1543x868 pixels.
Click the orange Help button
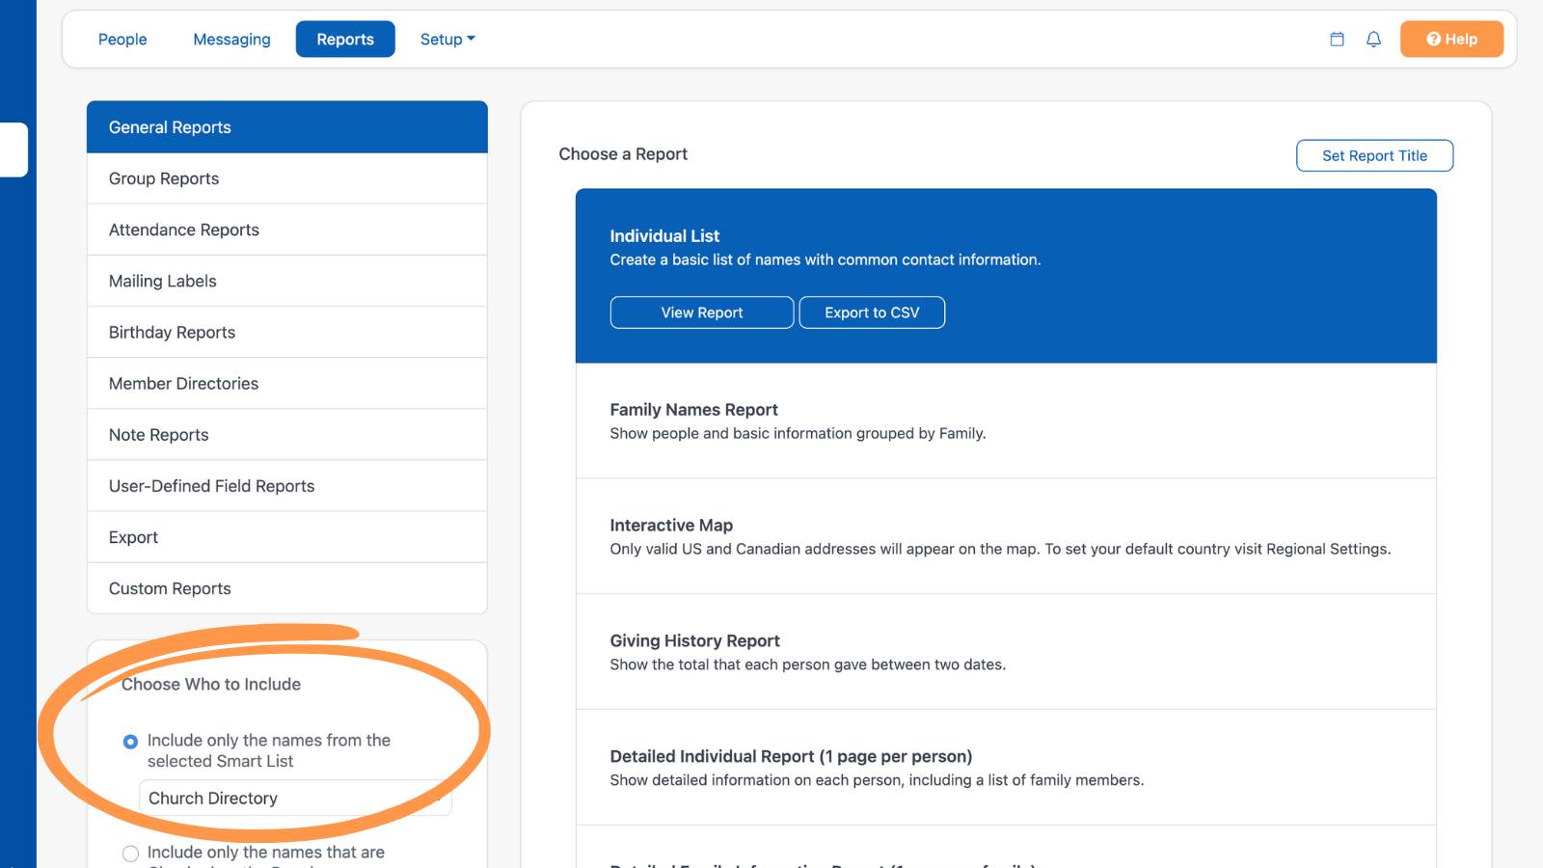1451,40
